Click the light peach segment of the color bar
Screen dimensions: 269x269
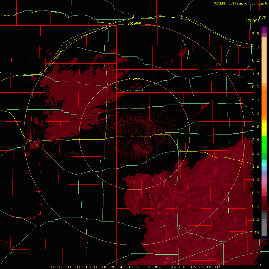(264, 61)
